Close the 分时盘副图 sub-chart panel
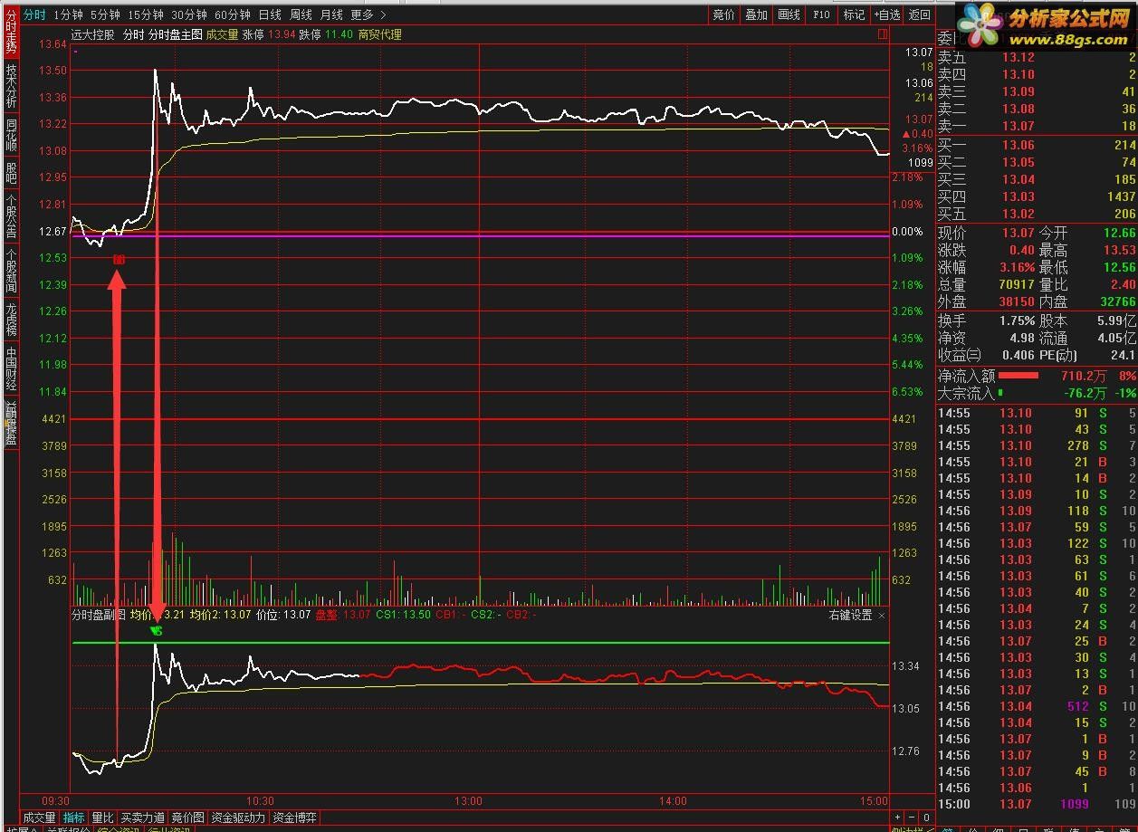 883,615
